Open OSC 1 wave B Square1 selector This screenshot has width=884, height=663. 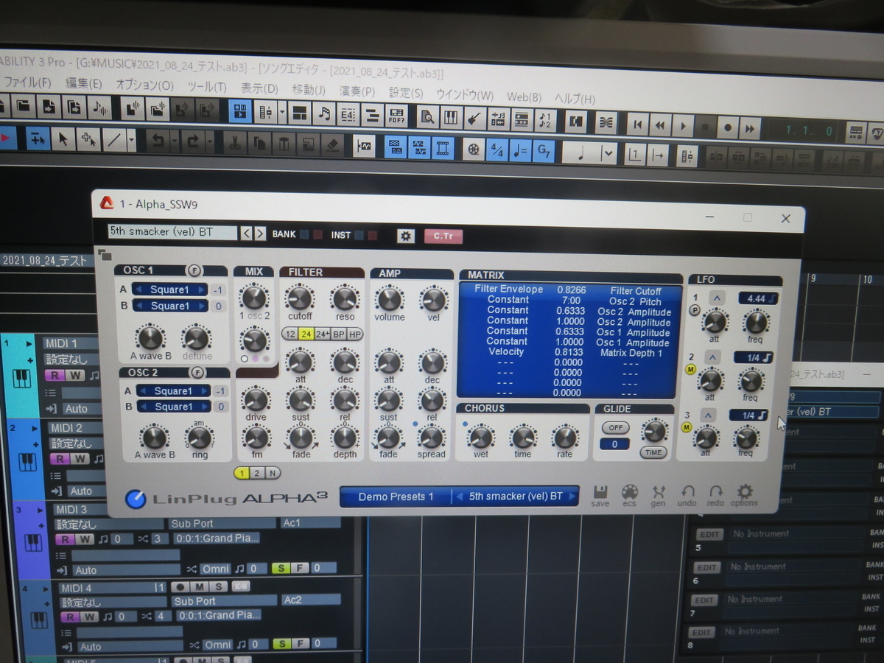(x=169, y=306)
